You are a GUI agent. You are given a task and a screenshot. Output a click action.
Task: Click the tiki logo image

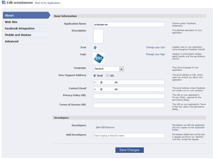pyautogui.click(x=99, y=58)
